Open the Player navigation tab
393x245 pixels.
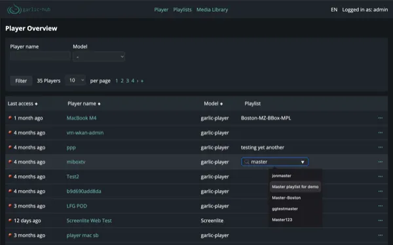tap(161, 10)
